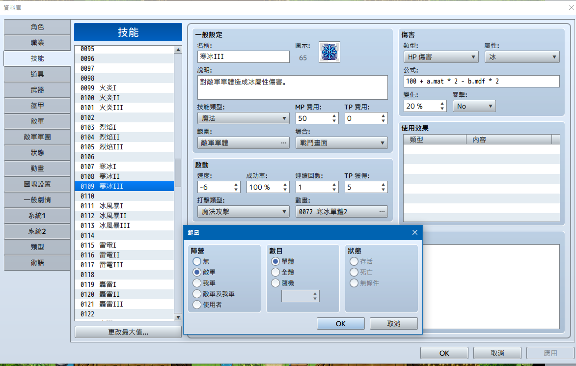Click the ice skill icon image
The height and width of the screenshot is (366, 576).
pos(329,52)
